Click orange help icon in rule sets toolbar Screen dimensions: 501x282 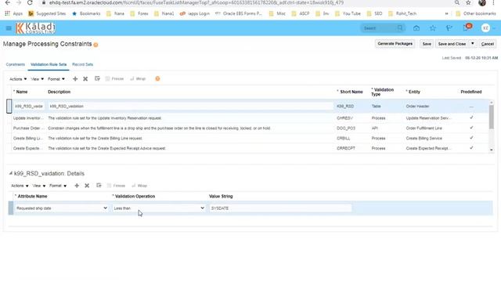(157, 78)
